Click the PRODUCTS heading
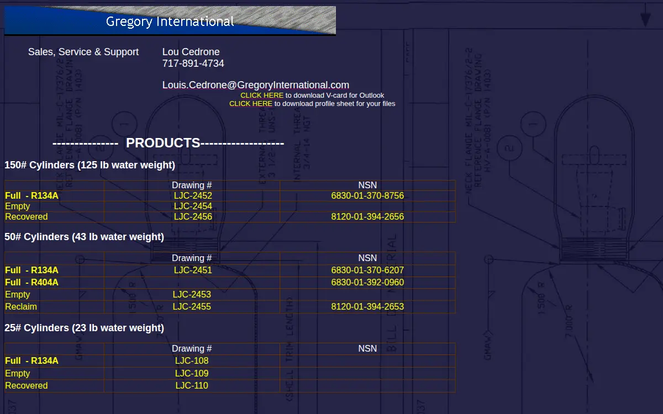 click(163, 143)
